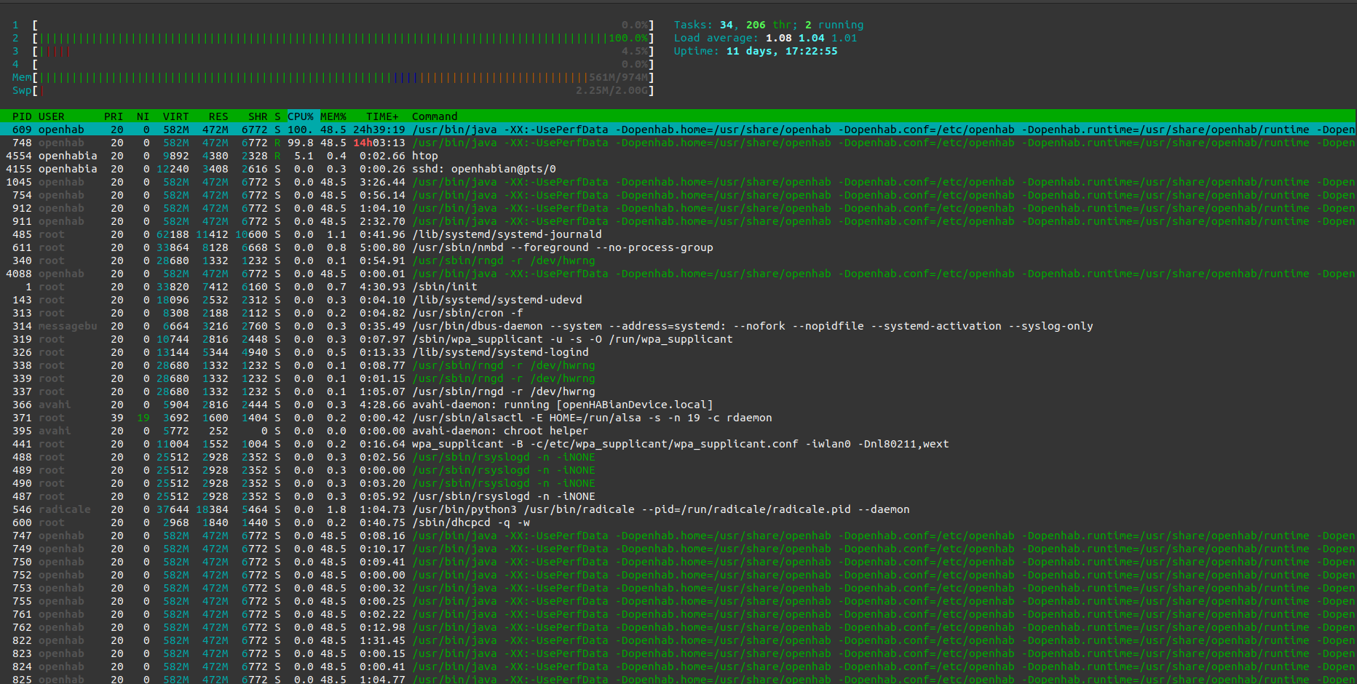Select wpa_supplicant row with PID 441

coord(678,444)
